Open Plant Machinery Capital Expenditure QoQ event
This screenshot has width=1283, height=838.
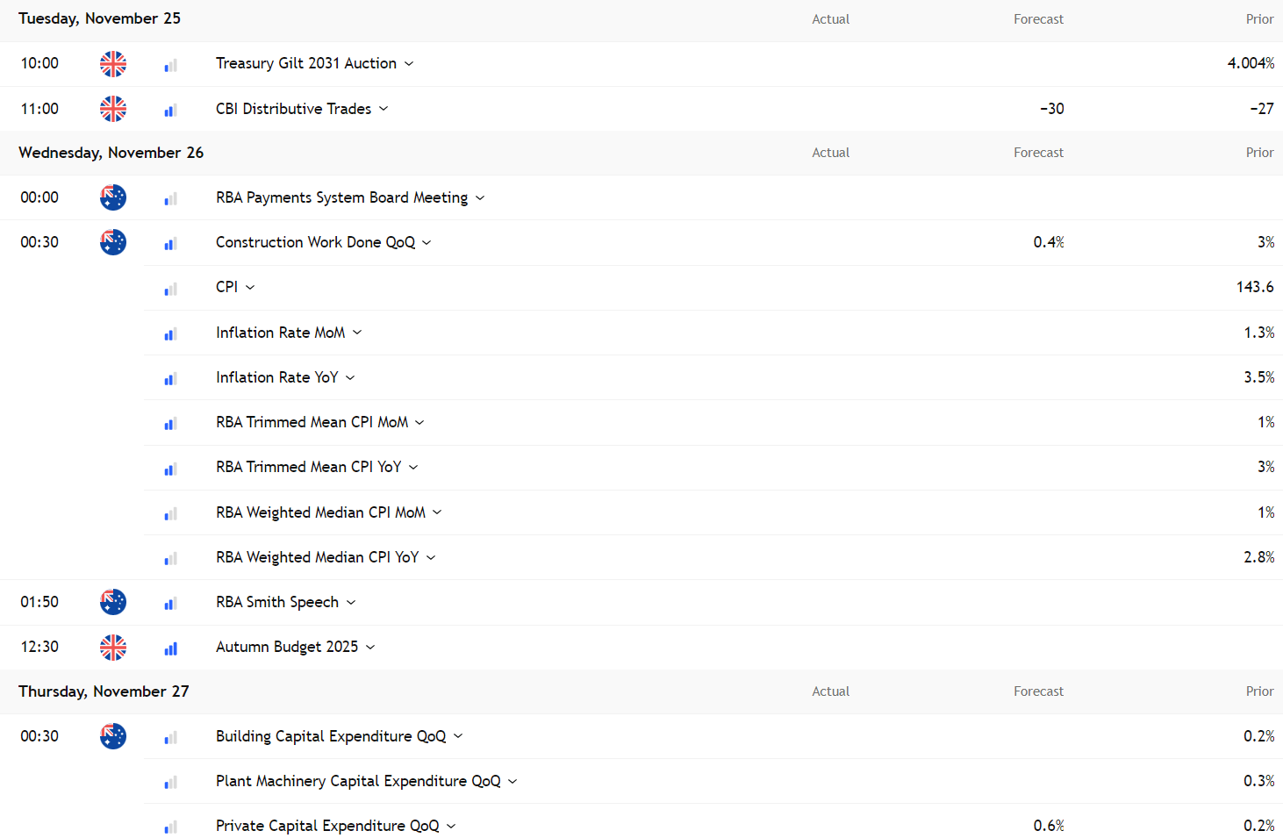(x=358, y=781)
